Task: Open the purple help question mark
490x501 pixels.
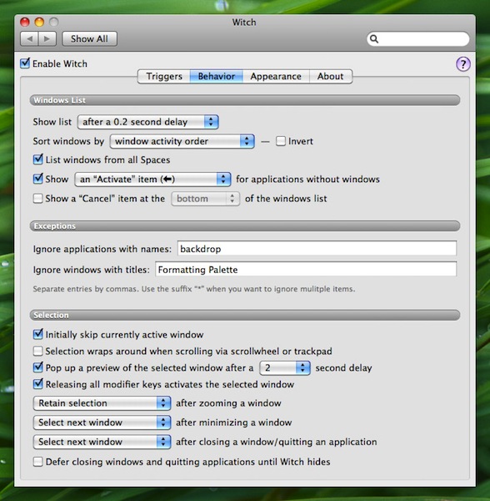Action: [x=462, y=64]
